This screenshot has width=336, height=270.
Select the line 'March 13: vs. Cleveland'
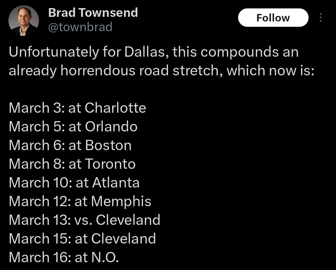pos(84,220)
